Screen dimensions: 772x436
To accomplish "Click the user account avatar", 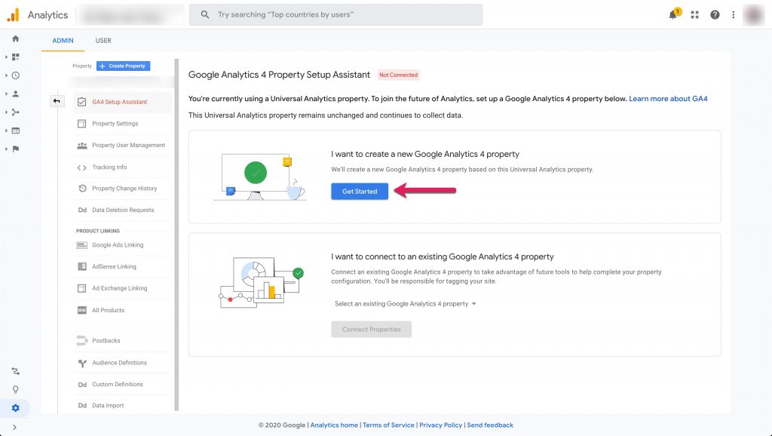I will point(754,15).
